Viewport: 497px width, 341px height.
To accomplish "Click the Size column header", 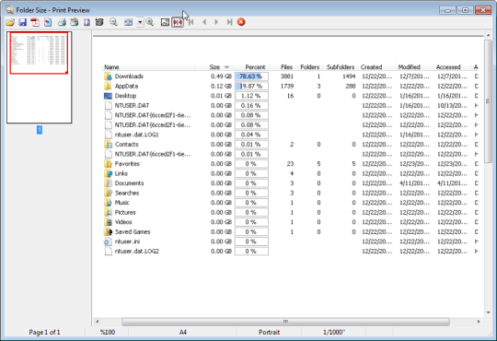I will [214, 67].
